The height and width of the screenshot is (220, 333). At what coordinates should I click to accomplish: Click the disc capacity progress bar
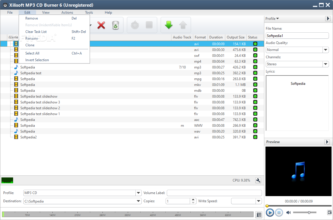click(x=127, y=214)
